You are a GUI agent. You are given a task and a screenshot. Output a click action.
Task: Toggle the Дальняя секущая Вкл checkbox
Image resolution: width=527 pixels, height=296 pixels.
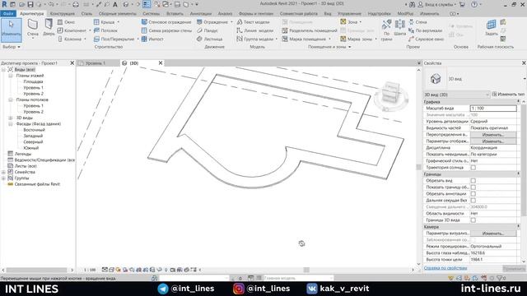pyautogui.click(x=473, y=201)
